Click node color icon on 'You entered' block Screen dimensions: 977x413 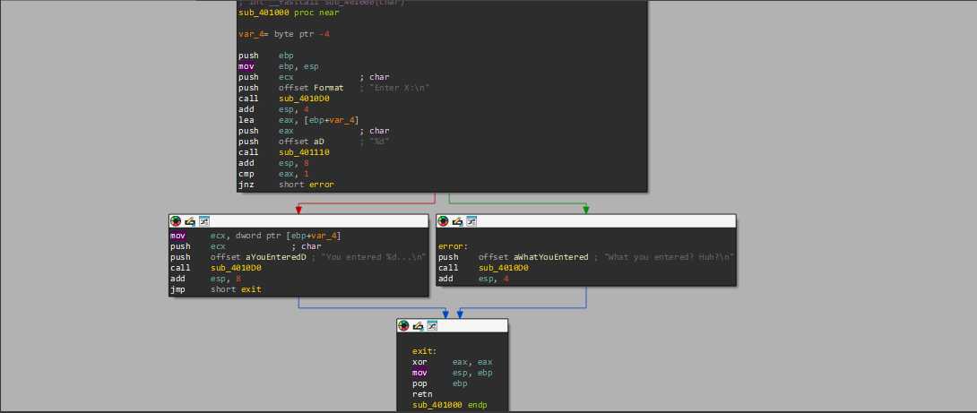(x=176, y=221)
